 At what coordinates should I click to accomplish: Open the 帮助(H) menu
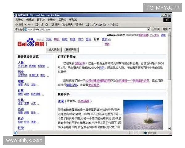pos(73,20)
